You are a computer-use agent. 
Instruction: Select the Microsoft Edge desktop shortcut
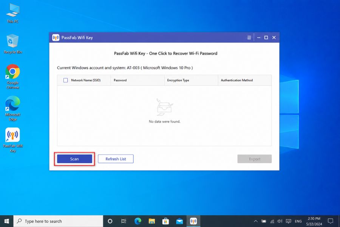point(12,109)
